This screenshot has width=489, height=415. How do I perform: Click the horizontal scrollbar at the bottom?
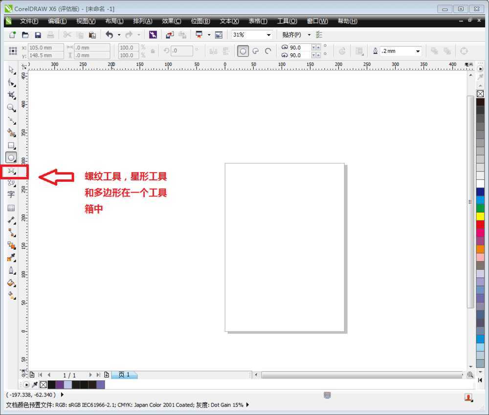(362, 374)
